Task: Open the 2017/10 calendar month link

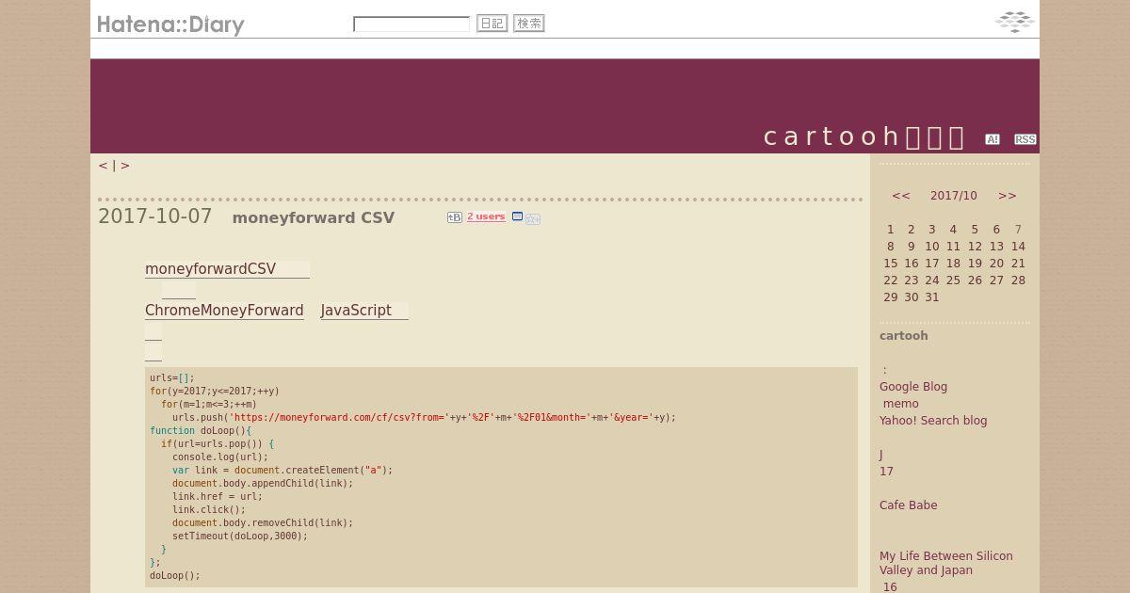Action: [954, 196]
